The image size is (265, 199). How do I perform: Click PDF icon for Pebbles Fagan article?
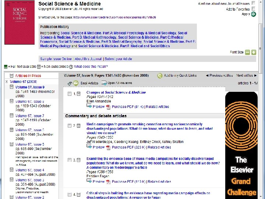tap(108, 182)
